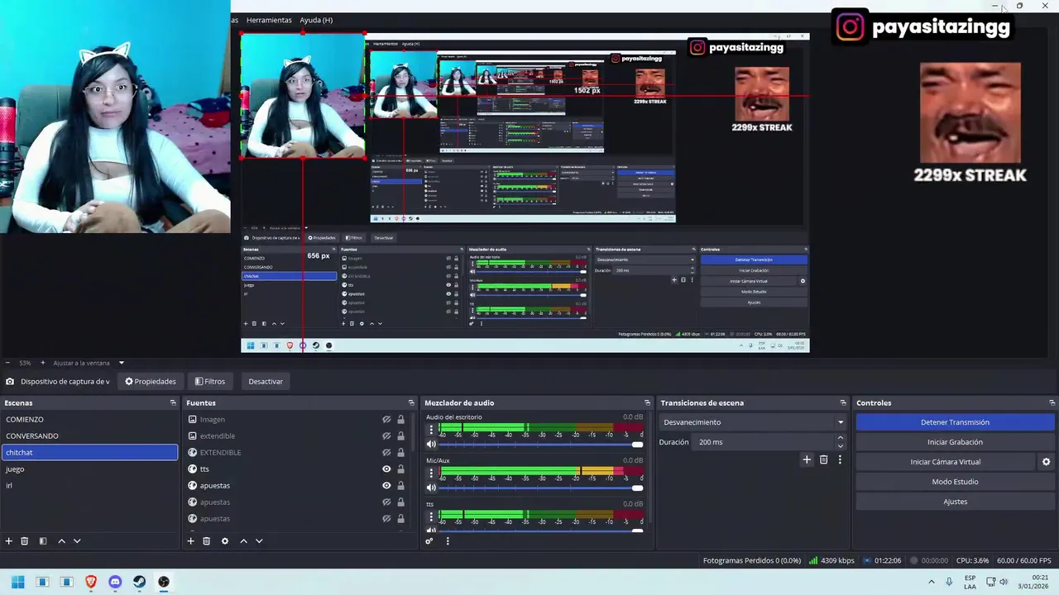Show the uppercase EXTENDIBLE source
The image size is (1059, 595).
click(386, 453)
